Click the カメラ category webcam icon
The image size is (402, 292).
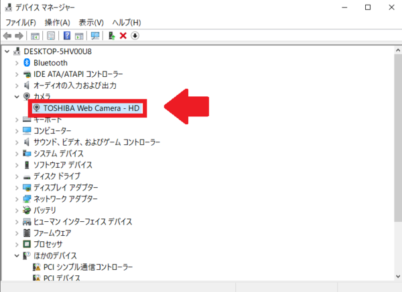click(26, 96)
